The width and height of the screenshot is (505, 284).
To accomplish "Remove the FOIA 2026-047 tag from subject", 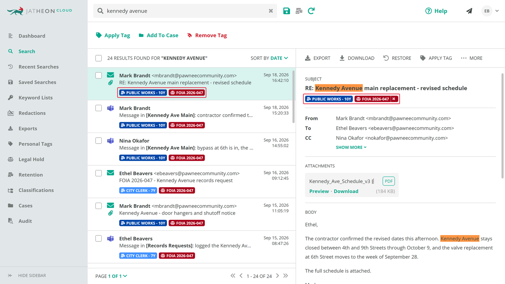I will coord(394,99).
